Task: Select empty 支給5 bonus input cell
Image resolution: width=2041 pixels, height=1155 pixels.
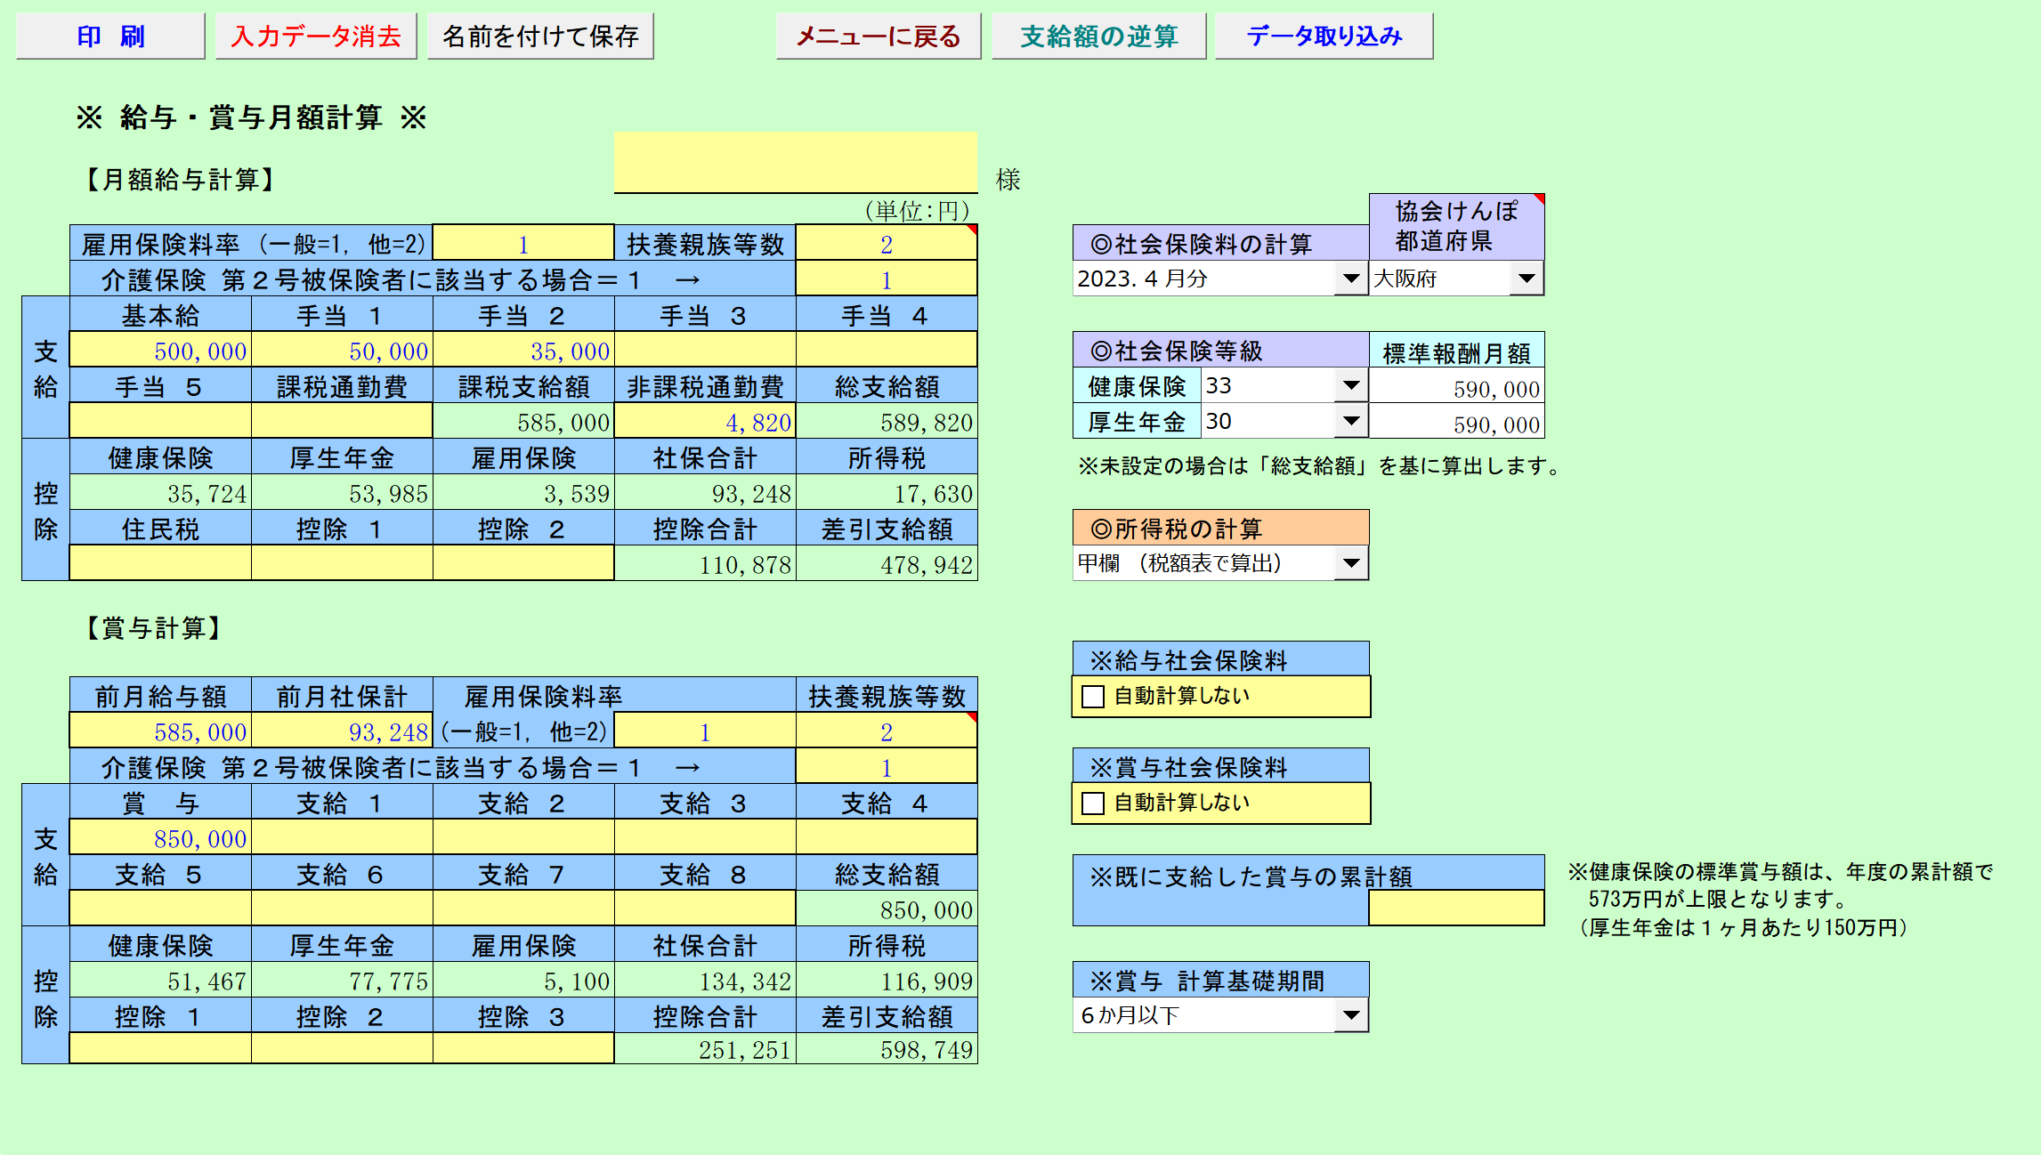Action: pyautogui.click(x=161, y=909)
